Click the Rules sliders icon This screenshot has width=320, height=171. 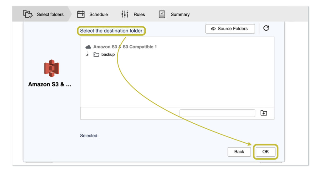point(125,14)
